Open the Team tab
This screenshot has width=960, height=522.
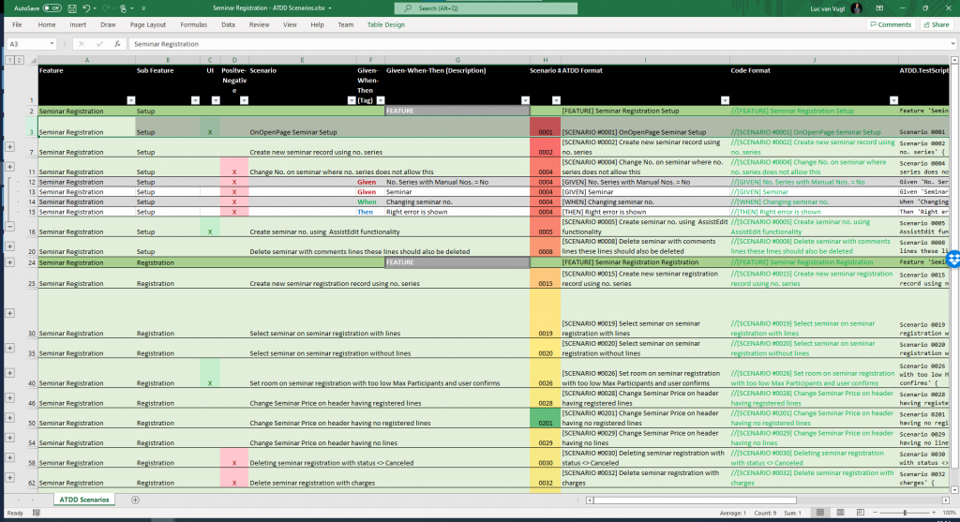[345, 25]
